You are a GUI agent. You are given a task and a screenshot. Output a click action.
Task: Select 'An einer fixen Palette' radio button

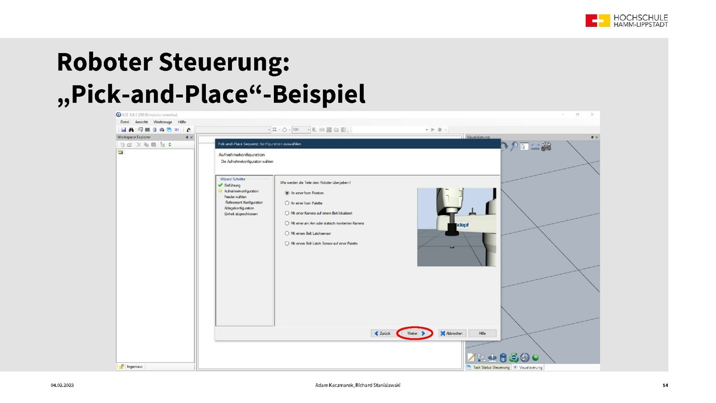[x=287, y=204]
